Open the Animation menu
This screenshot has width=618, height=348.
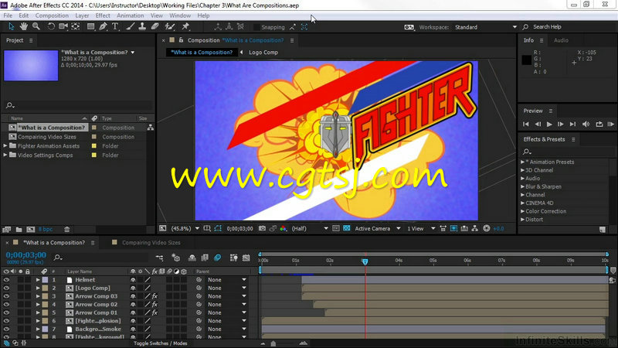pos(130,15)
